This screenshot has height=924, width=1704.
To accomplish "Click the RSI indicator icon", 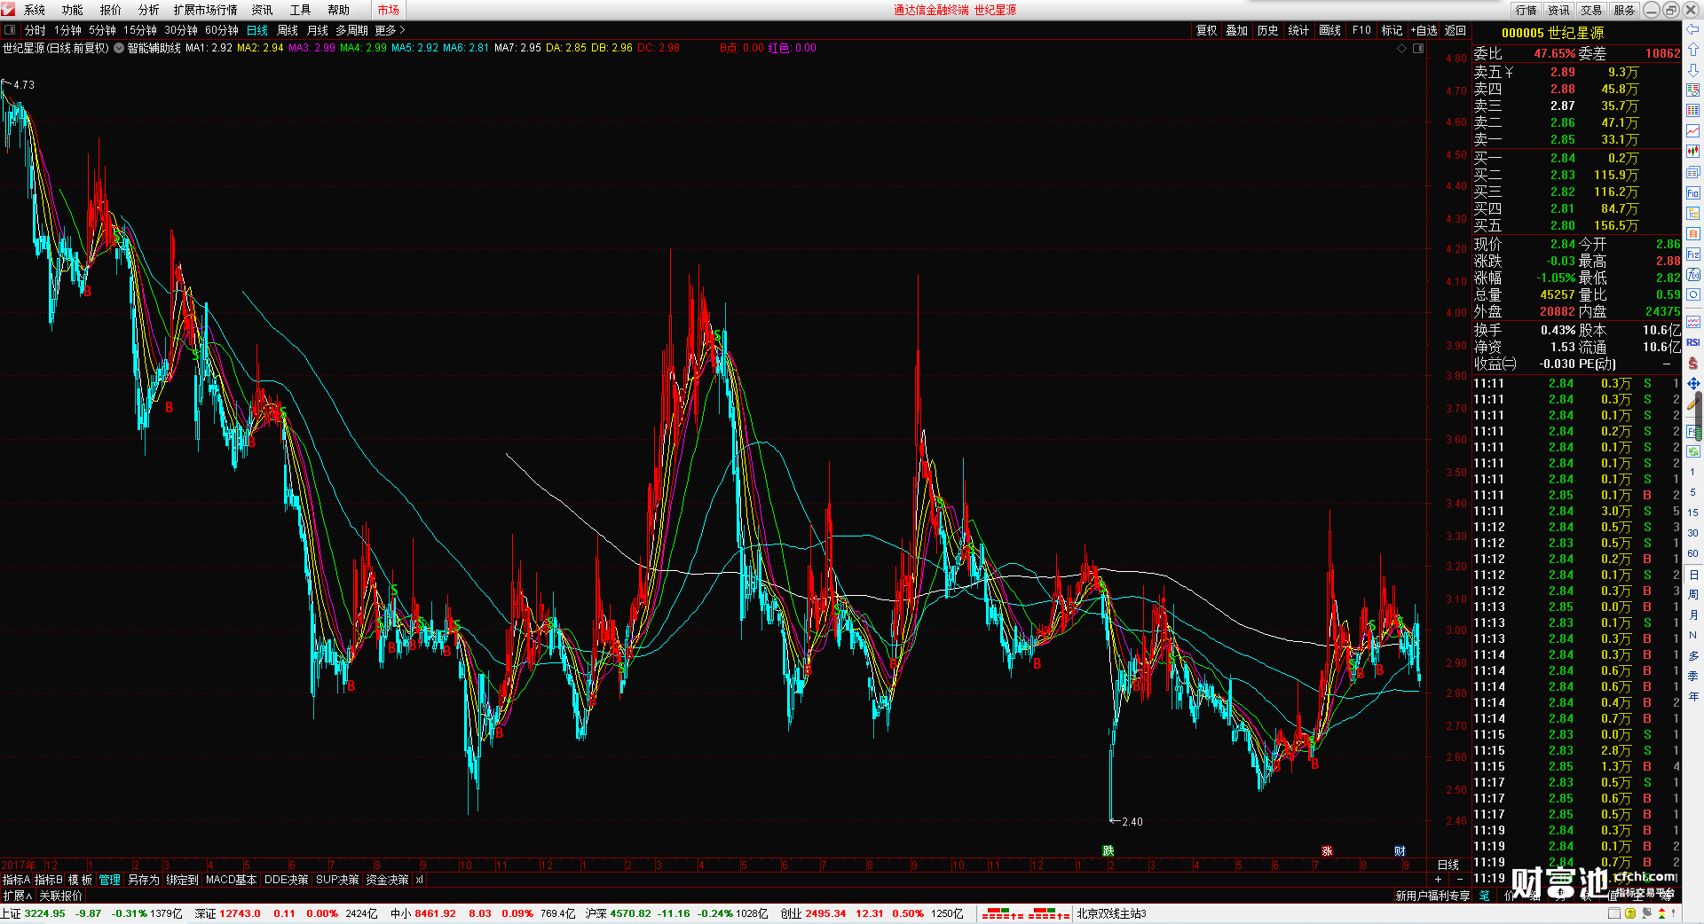I will click(1693, 342).
